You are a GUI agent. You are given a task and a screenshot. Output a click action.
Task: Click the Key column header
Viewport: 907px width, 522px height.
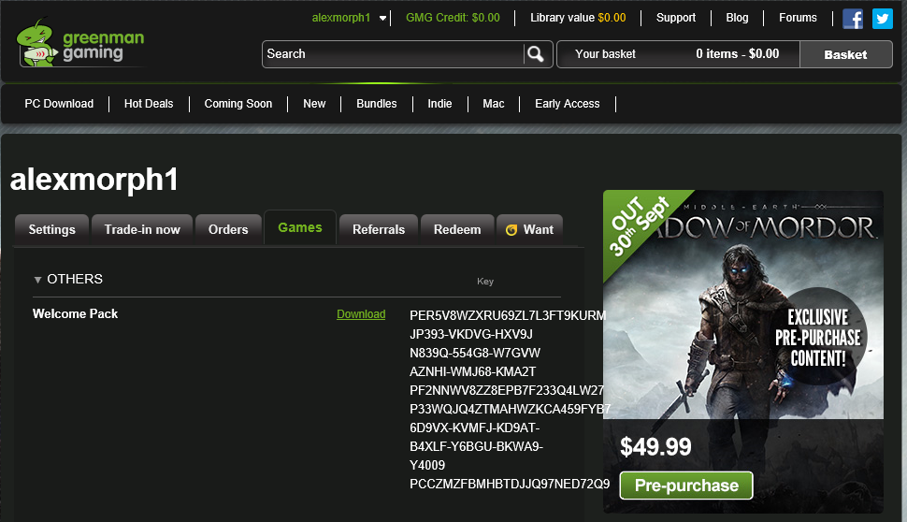click(485, 282)
